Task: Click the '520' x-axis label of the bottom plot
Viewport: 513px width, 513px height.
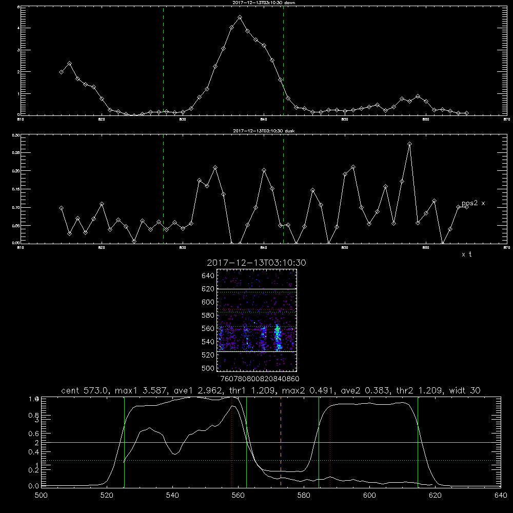Action: pyautogui.click(x=107, y=496)
